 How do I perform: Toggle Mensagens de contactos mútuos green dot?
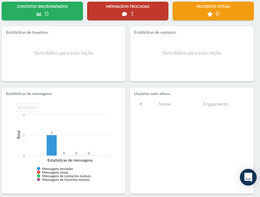[x=39, y=176]
